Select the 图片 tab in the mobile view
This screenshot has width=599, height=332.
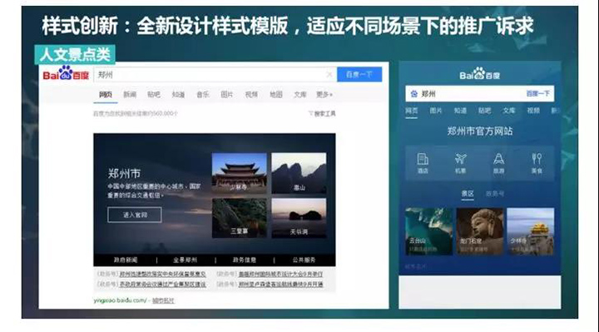click(x=435, y=111)
